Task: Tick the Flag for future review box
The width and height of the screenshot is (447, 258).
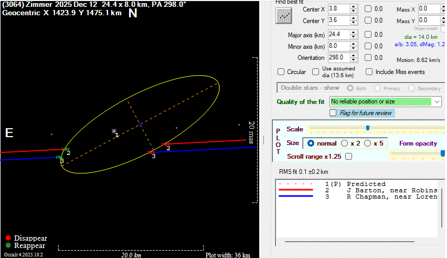Action: [333, 113]
